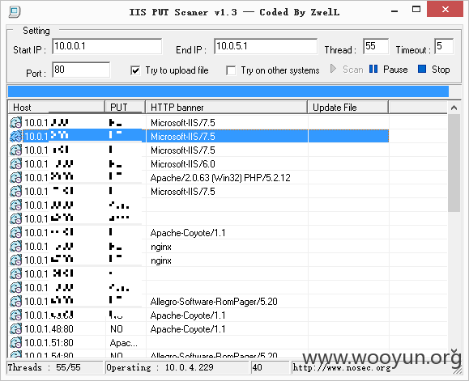Click host icon of the highlighted Microsoft-IIS/7.5 row
This screenshot has width=469, height=381.
click(15, 137)
